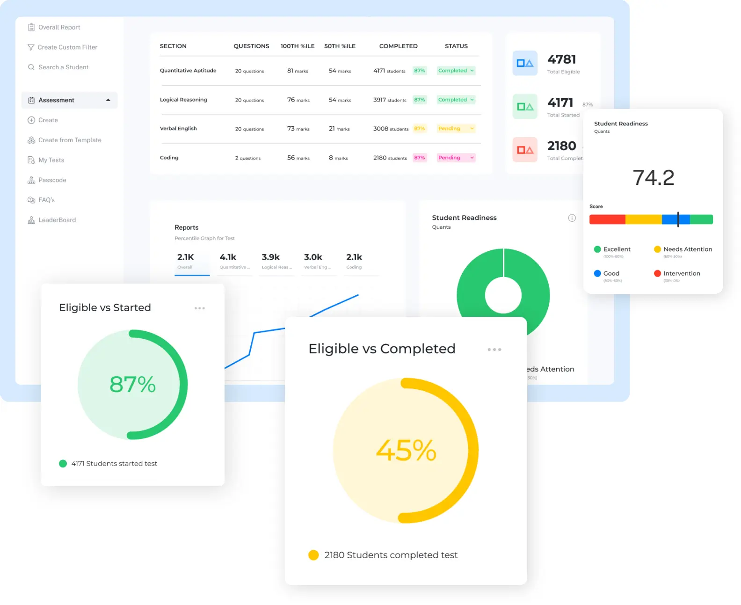The width and height of the screenshot is (741, 605).
Task: Click the Search a Student magnifier icon
Action: [x=31, y=67]
